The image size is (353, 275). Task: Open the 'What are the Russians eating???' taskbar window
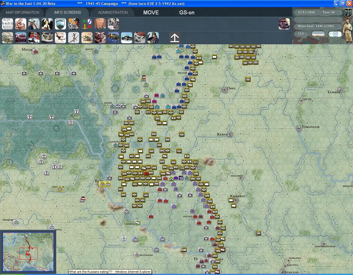tap(110, 272)
